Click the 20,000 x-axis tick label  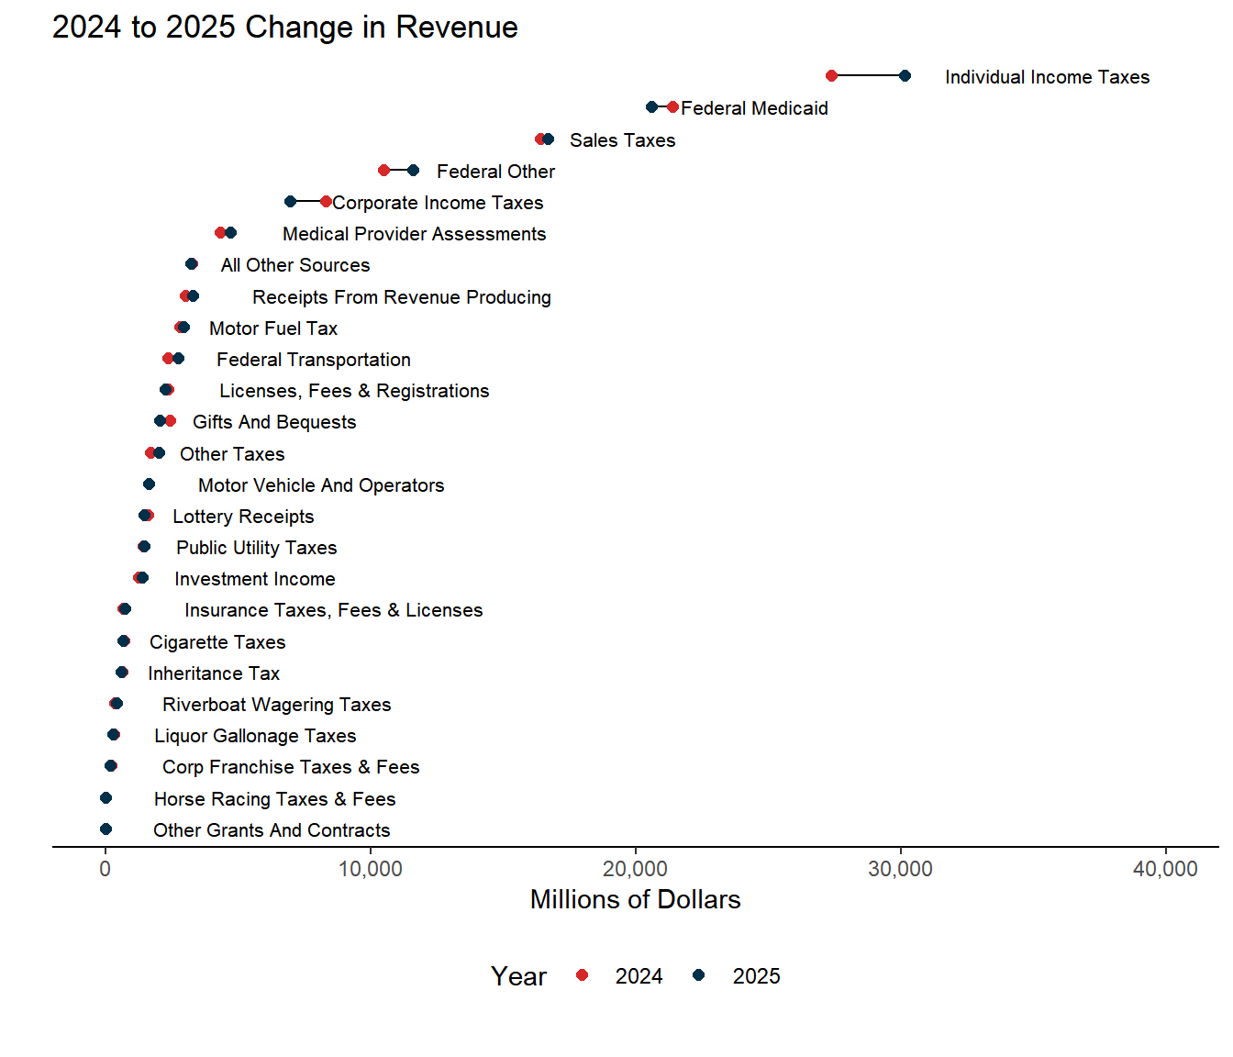(x=635, y=869)
